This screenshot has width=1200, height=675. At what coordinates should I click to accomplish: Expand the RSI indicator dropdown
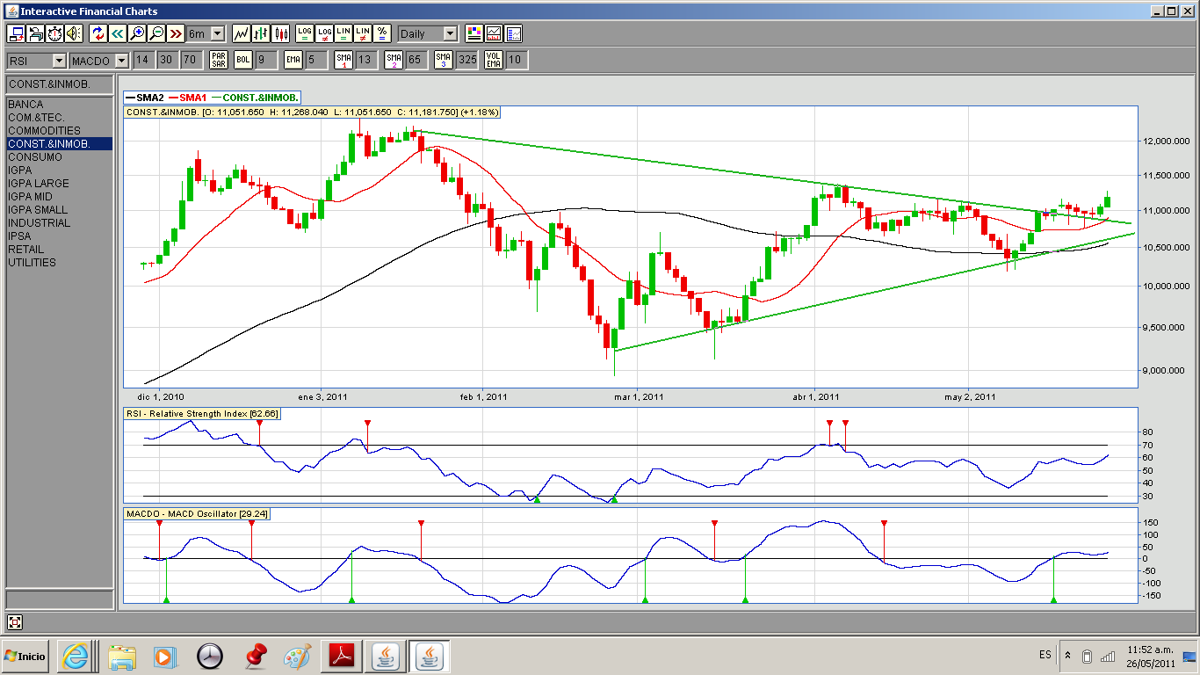(59, 60)
